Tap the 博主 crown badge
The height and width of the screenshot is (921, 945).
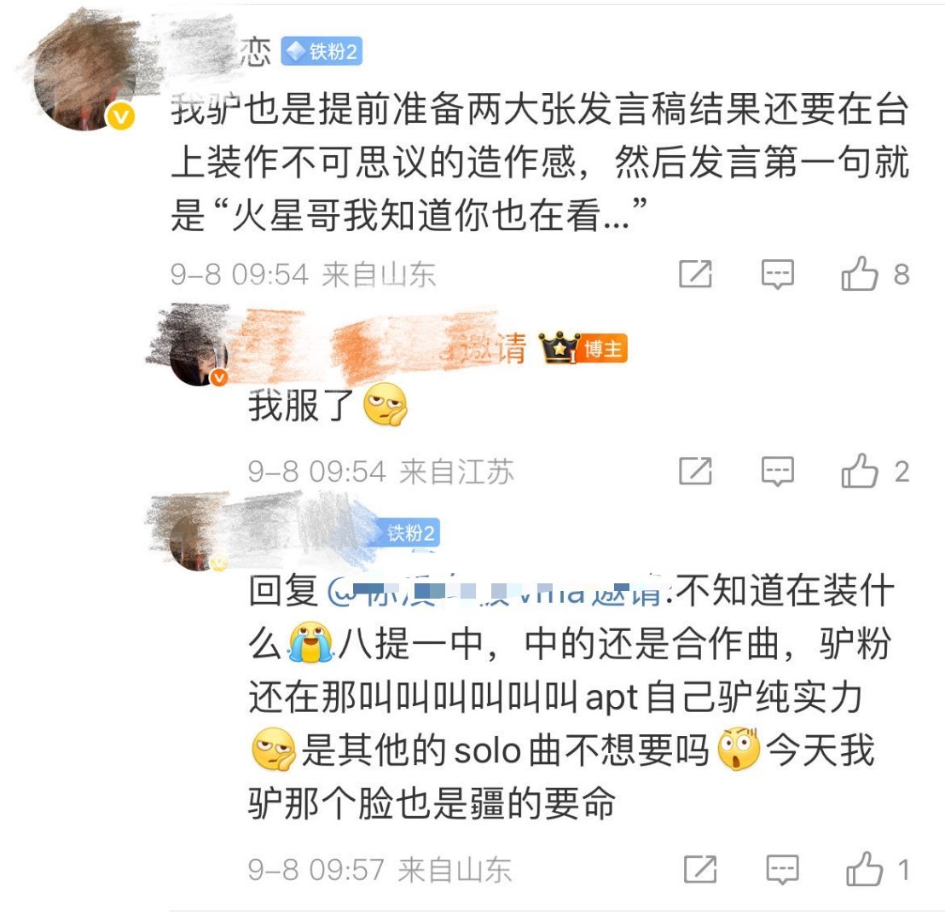click(583, 349)
